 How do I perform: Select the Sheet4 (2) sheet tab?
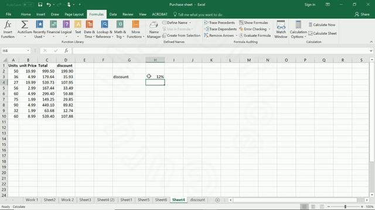pos(105,199)
